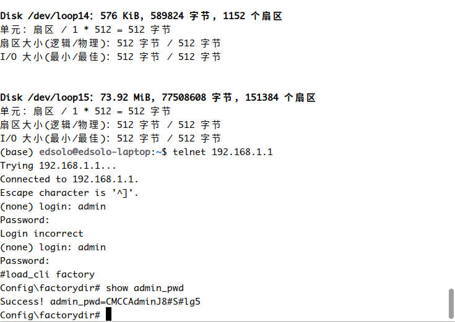Click the 'Trying 192.168.1.1...' line
The height and width of the screenshot is (322, 455).
pyautogui.click(x=58, y=166)
